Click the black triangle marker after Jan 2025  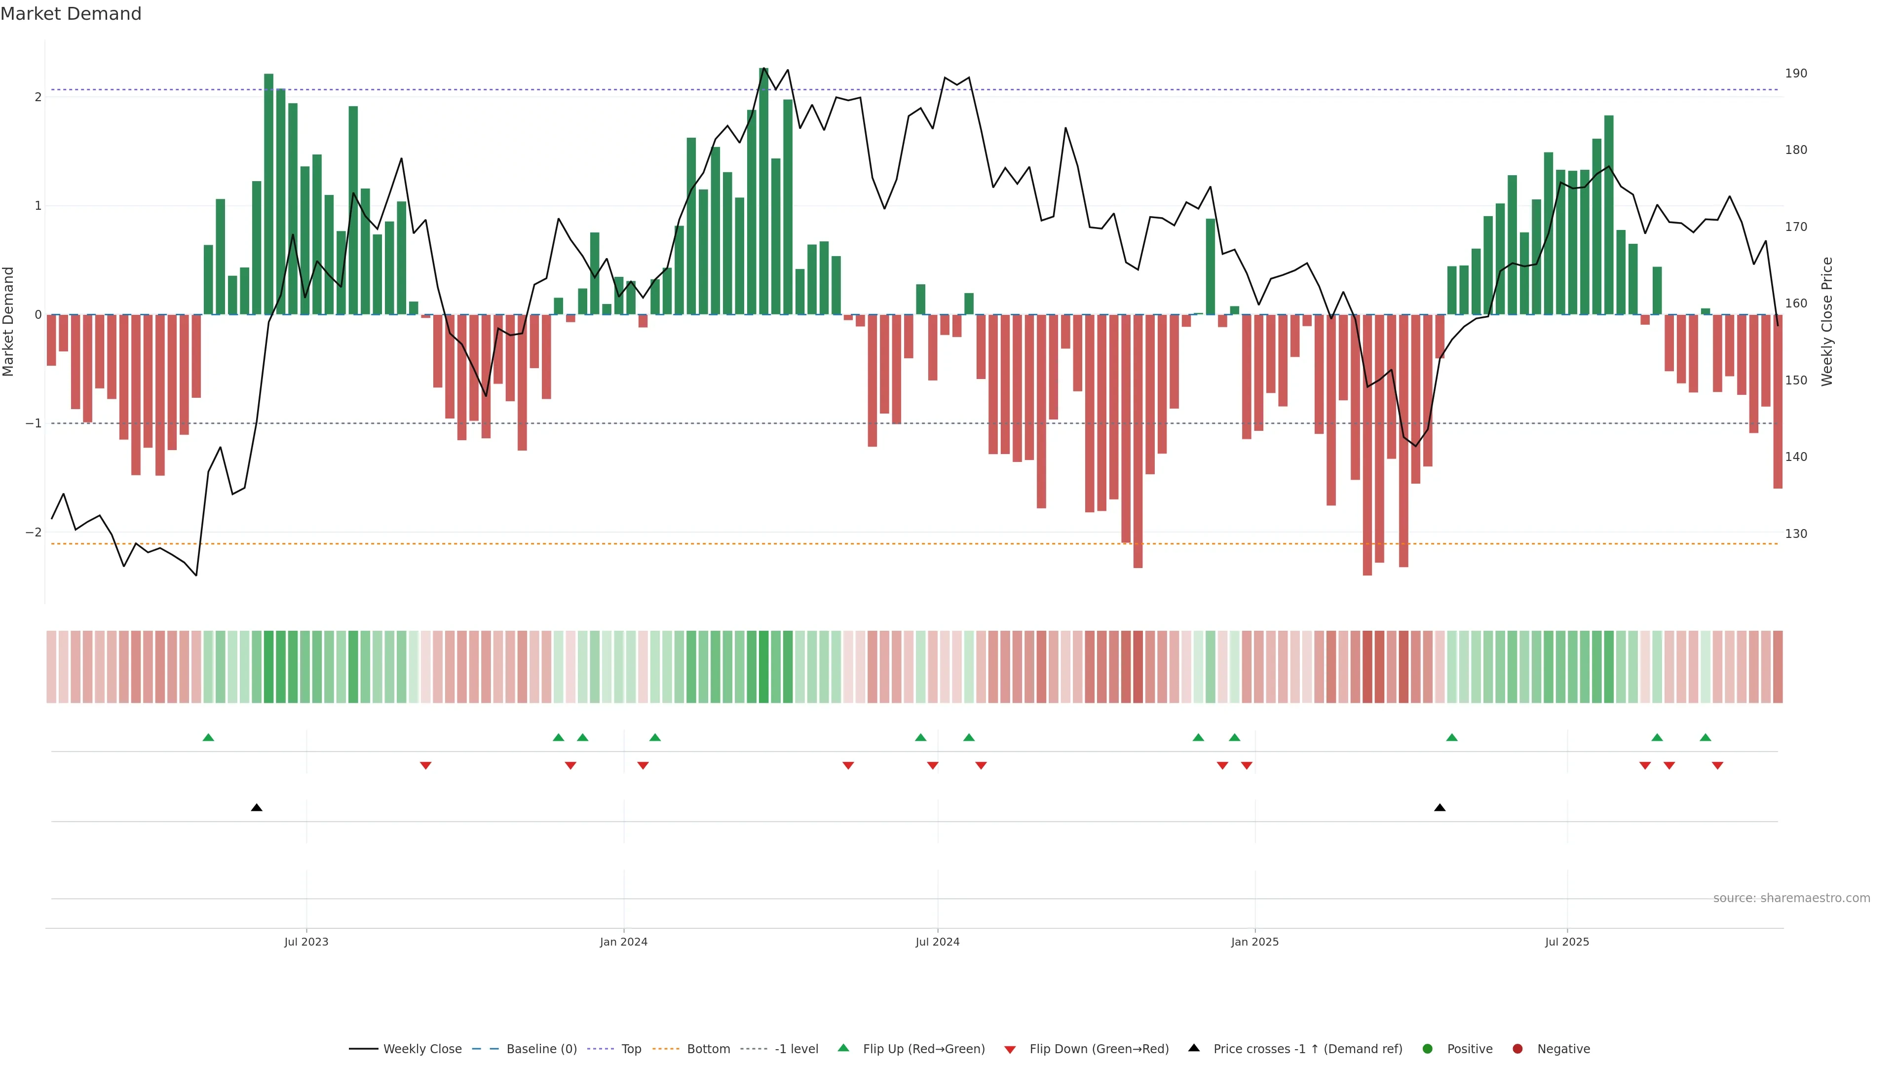pyautogui.click(x=1440, y=808)
